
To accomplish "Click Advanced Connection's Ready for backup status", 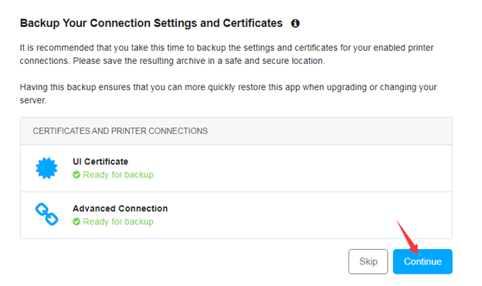I will 118,222.
